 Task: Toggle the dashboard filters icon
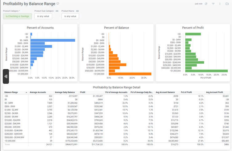(213, 4)
